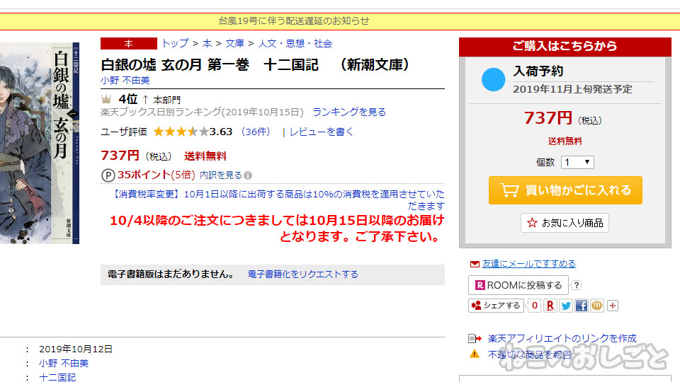
Task: Click the レビューを書く link
Action: click(322, 132)
